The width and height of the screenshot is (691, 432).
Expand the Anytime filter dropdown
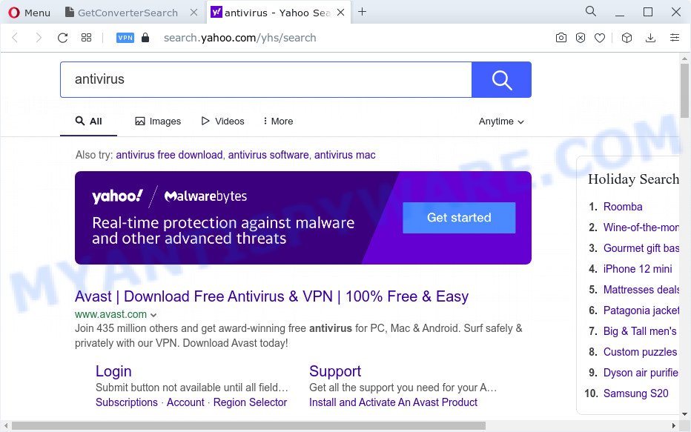(501, 121)
